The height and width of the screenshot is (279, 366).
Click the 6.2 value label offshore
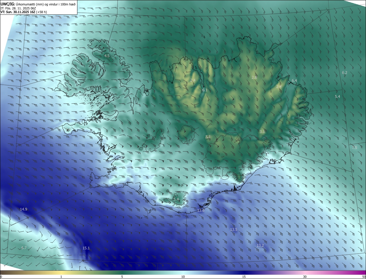[345, 73]
